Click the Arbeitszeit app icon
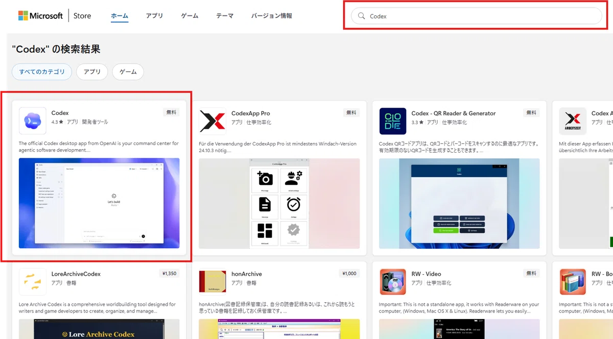Image resolution: width=613 pixels, height=339 pixels. point(573,121)
